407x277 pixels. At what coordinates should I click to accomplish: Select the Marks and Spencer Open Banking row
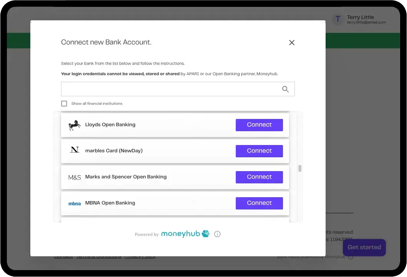point(175,177)
